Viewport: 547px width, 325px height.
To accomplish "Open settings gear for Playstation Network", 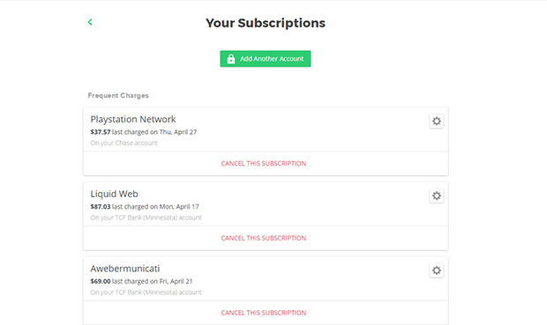I will pyautogui.click(x=437, y=122).
